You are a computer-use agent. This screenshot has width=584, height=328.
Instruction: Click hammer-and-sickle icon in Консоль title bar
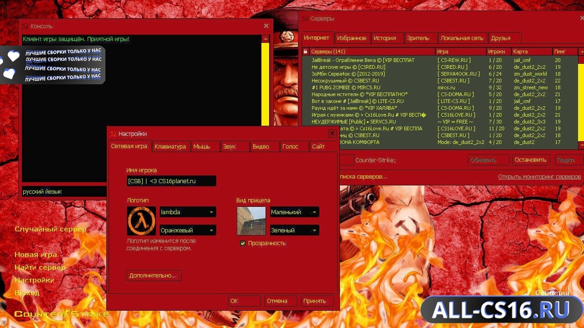25,26
